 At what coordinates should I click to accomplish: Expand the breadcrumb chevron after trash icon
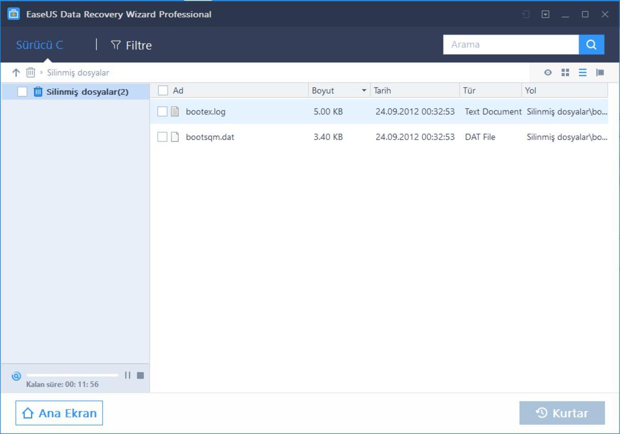point(41,72)
